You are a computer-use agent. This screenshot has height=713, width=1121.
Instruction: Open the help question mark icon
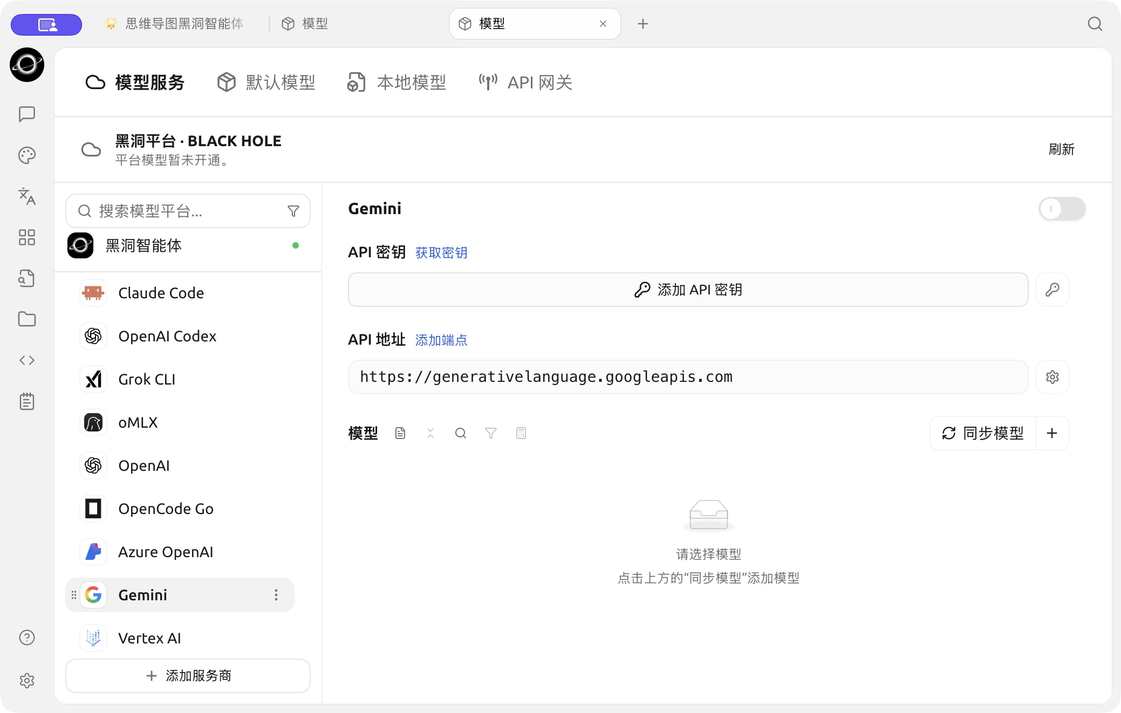click(x=27, y=637)
